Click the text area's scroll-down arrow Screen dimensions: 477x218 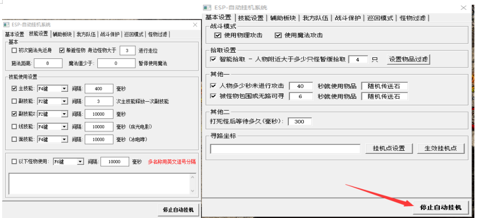pos(192,191)
